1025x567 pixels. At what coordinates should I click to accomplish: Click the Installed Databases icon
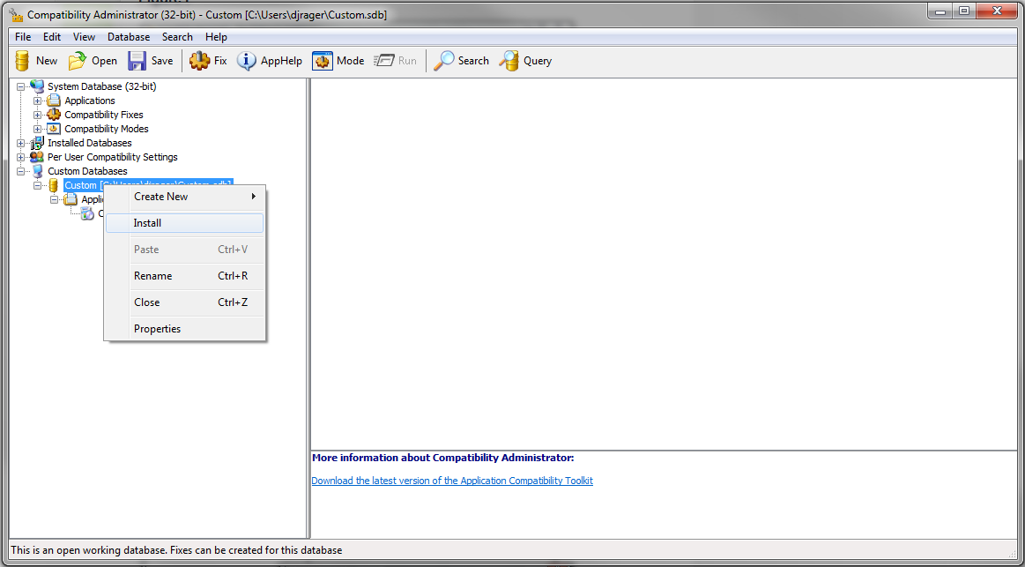pyautogui.click(x=37, y=143)
